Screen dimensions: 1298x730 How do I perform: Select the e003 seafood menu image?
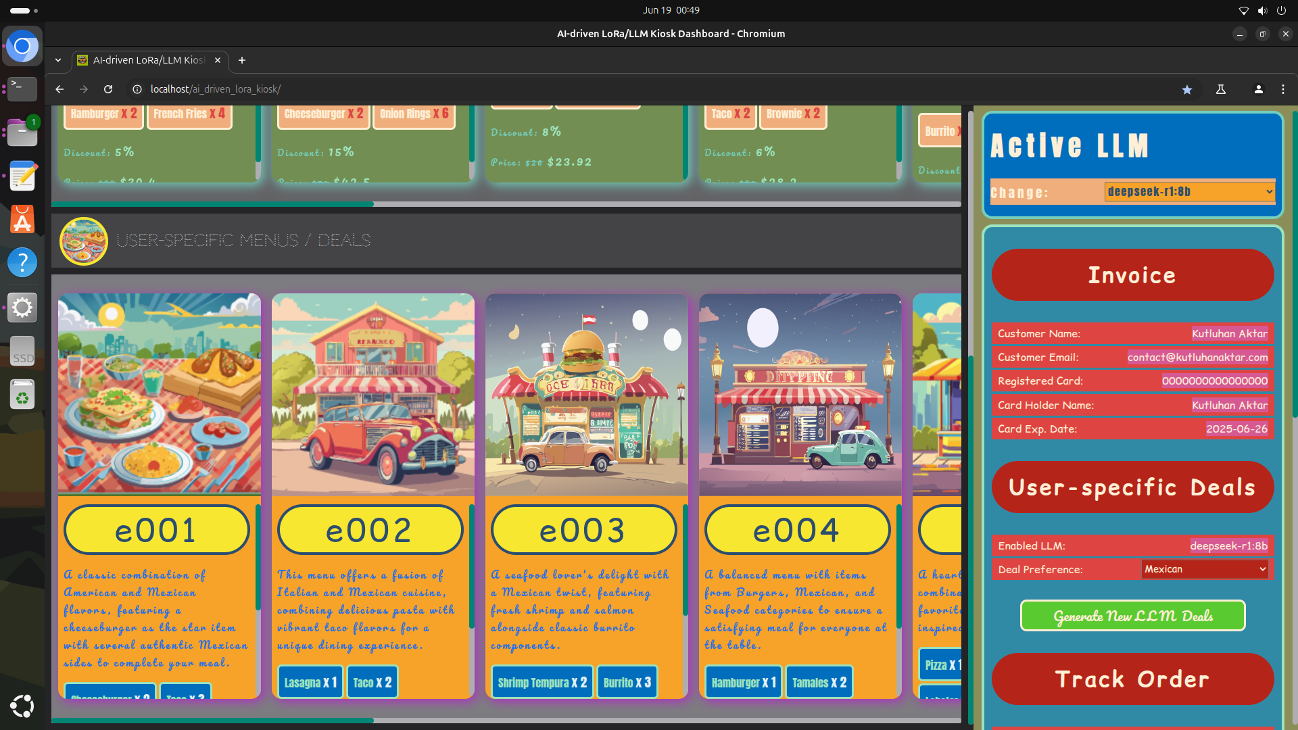586,394
